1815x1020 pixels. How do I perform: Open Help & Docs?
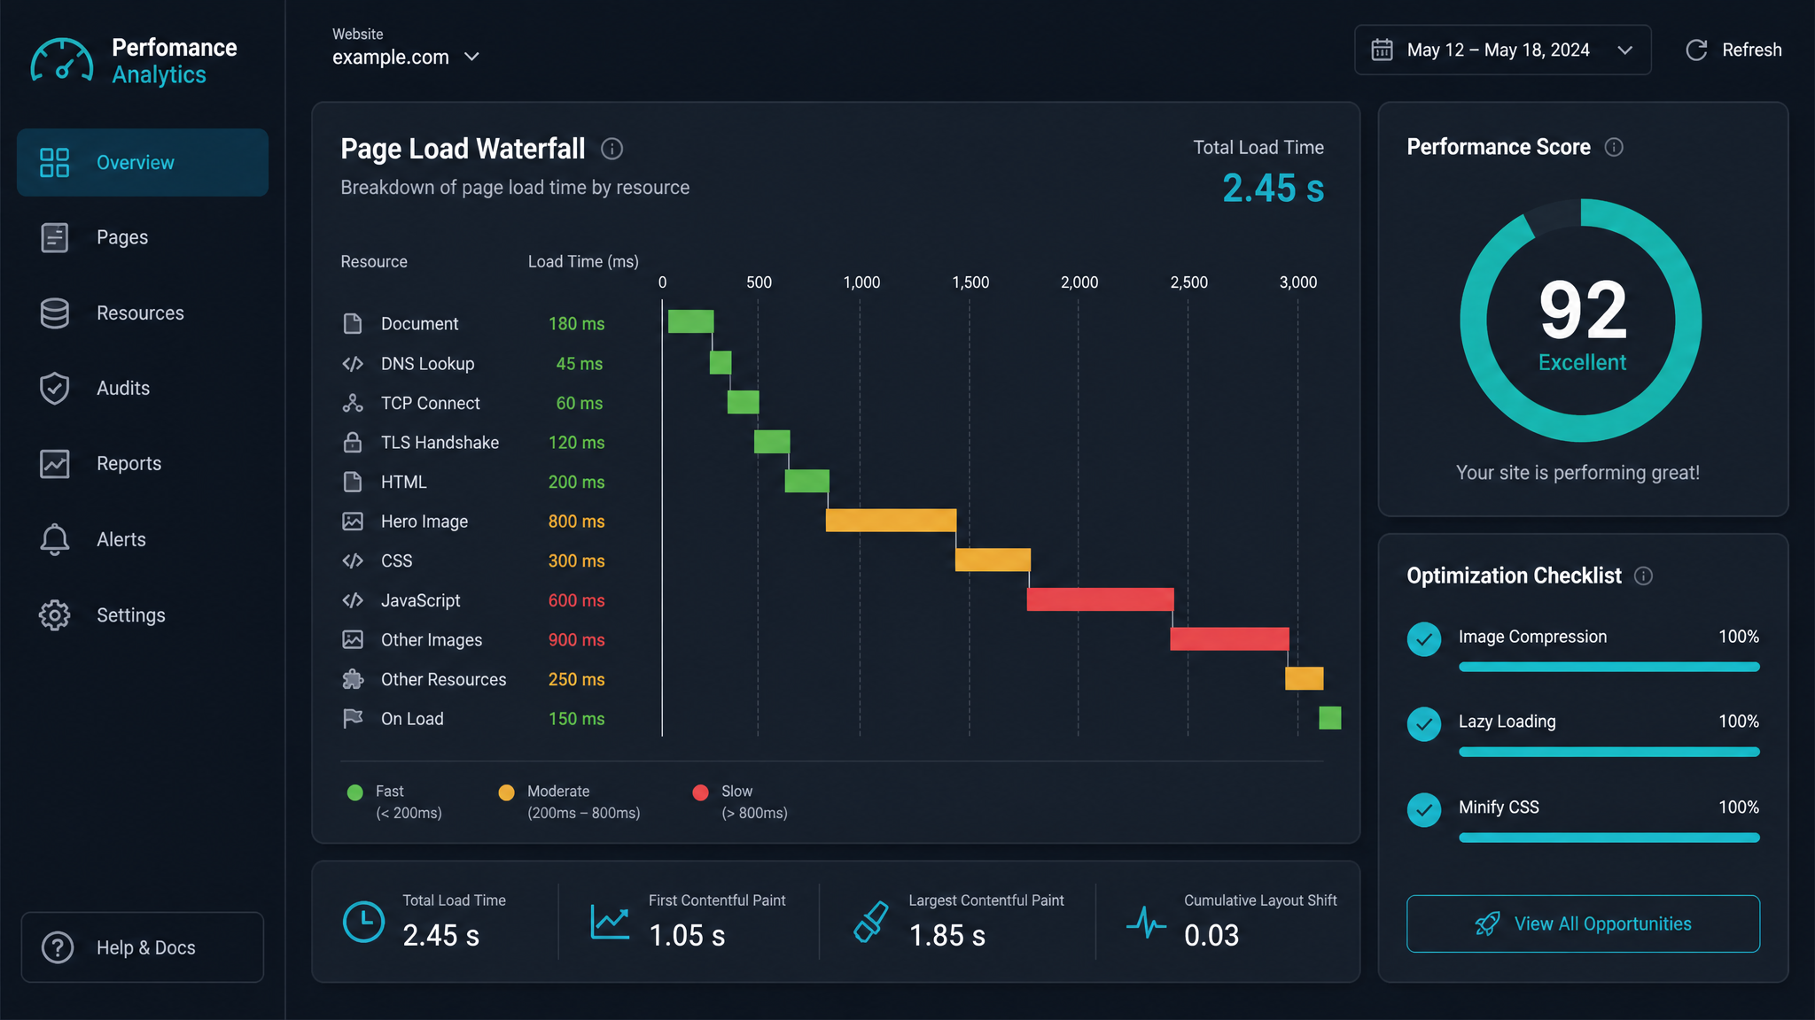coord(143,947)
